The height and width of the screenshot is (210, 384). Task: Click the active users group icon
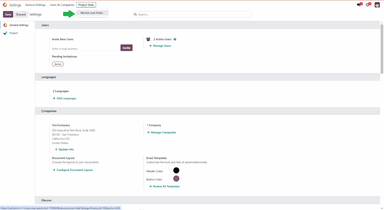(148, 39)
